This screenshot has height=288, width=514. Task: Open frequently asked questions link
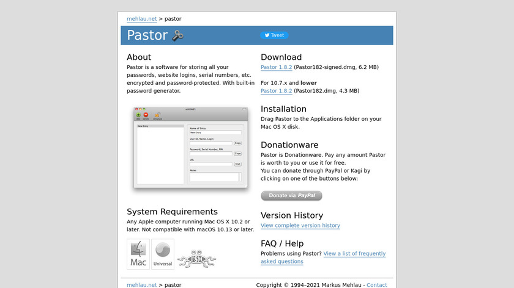(323, 257)
